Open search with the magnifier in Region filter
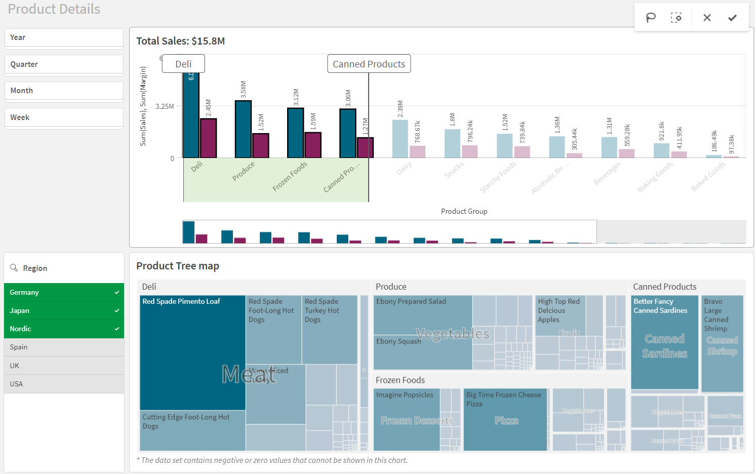The height and width of the screenshot is (474, 755). click(13, 268)
